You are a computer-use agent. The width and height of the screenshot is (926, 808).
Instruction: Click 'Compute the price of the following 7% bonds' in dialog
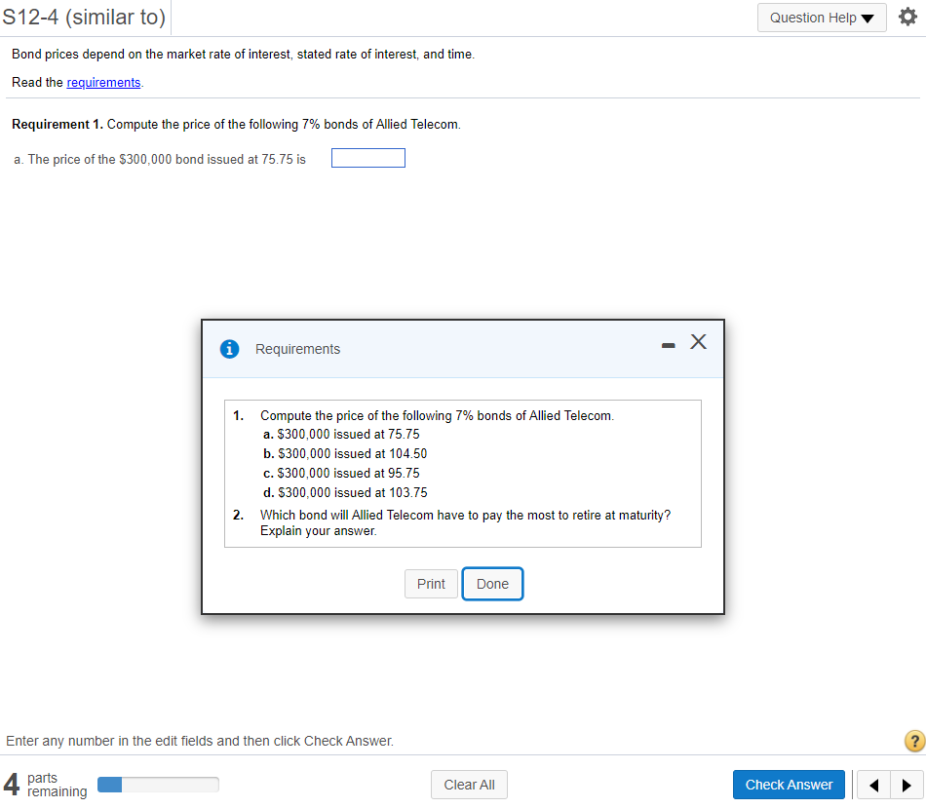pos(437,415)
